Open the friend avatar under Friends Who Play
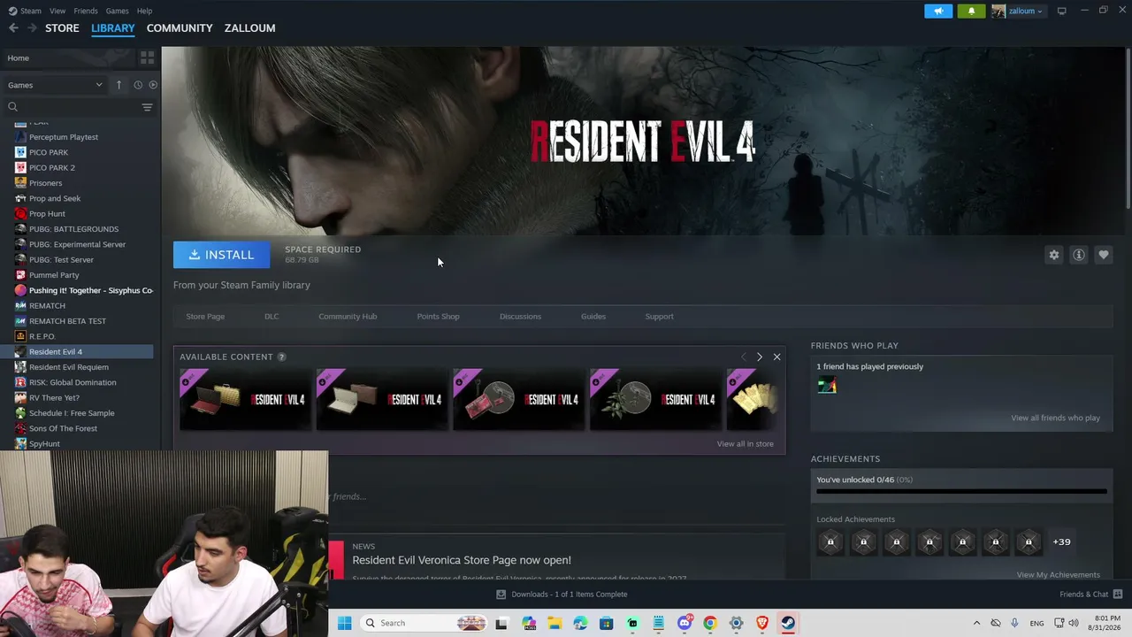Screen dimensions: 1132x637 click(x=827, y=385)
